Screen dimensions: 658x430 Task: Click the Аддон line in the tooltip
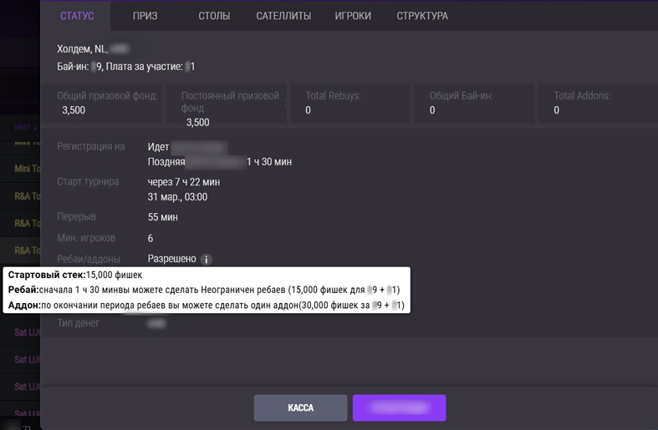206,305
